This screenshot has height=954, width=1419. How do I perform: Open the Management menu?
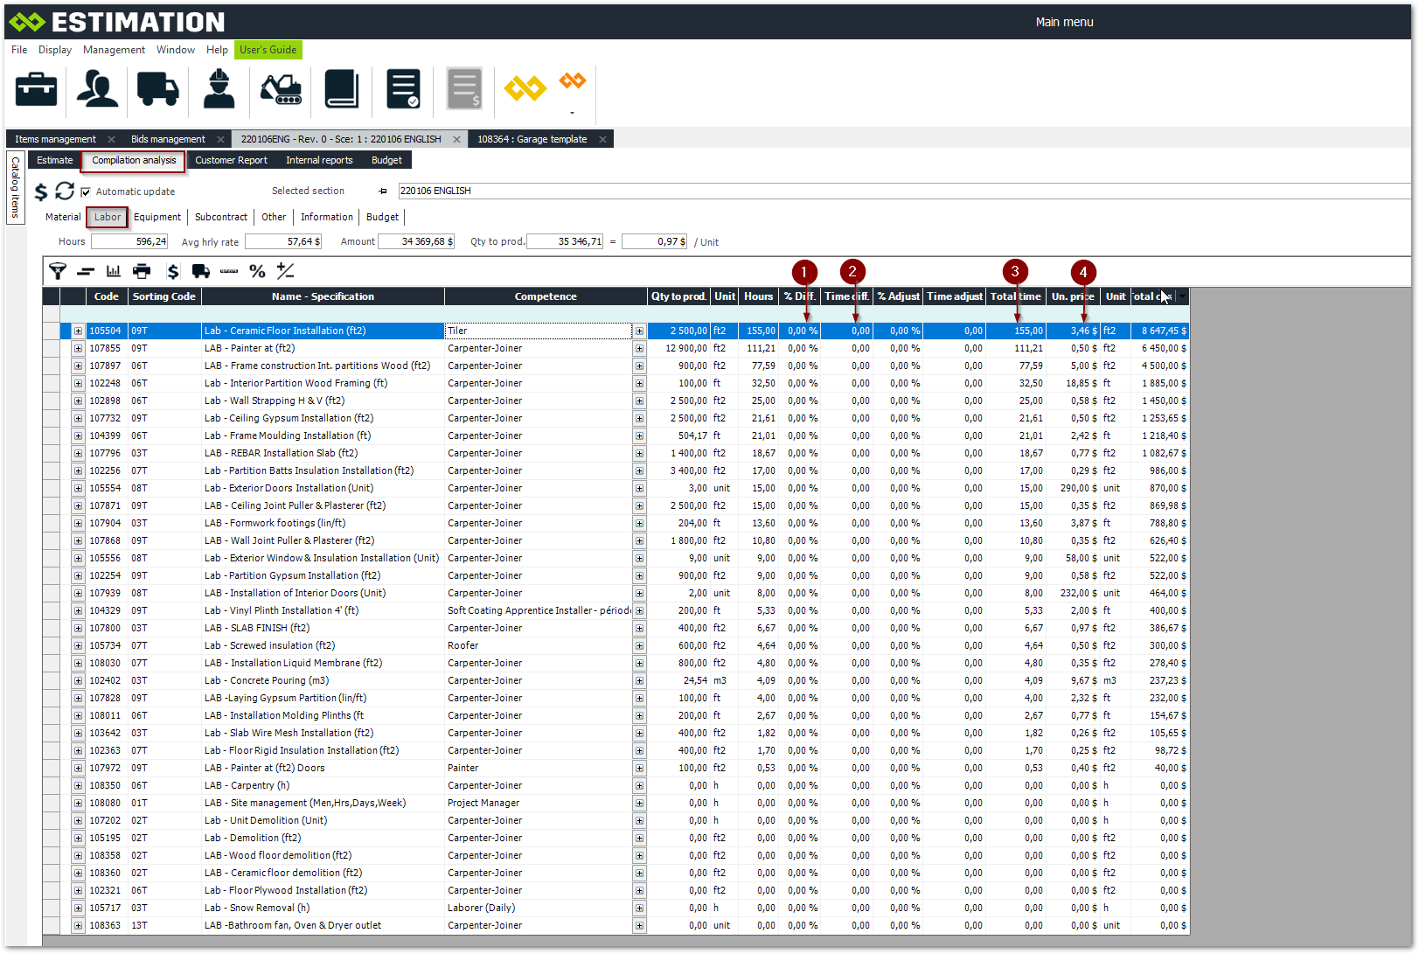114,50
